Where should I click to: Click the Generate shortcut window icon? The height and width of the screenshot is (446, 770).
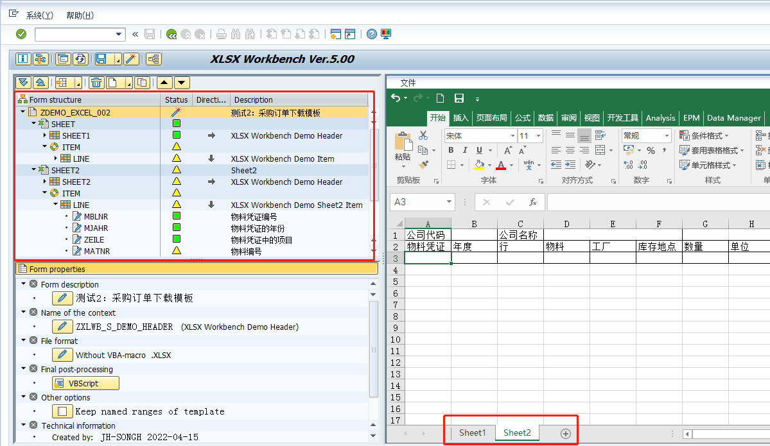pos(349,34)
